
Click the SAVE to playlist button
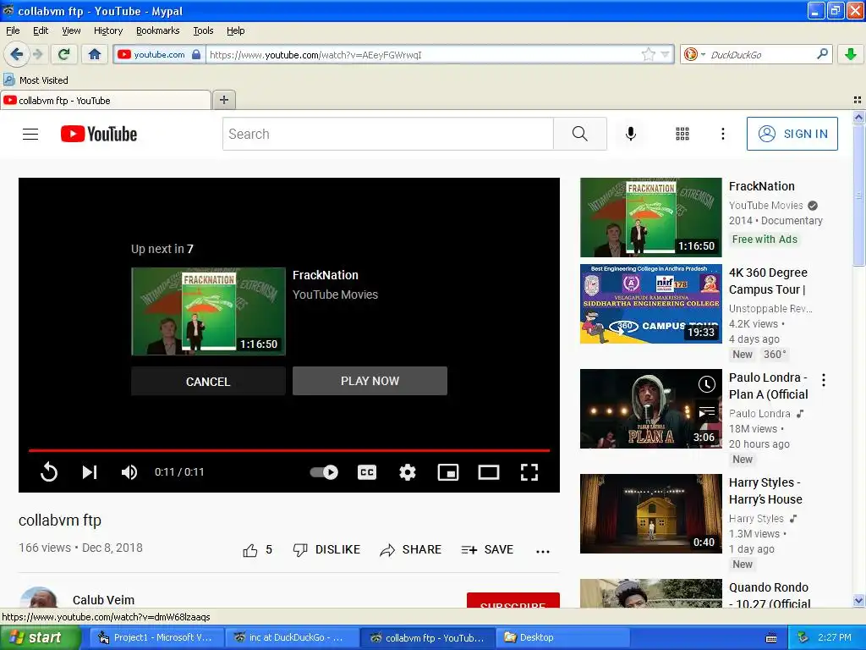coord(487,550)
